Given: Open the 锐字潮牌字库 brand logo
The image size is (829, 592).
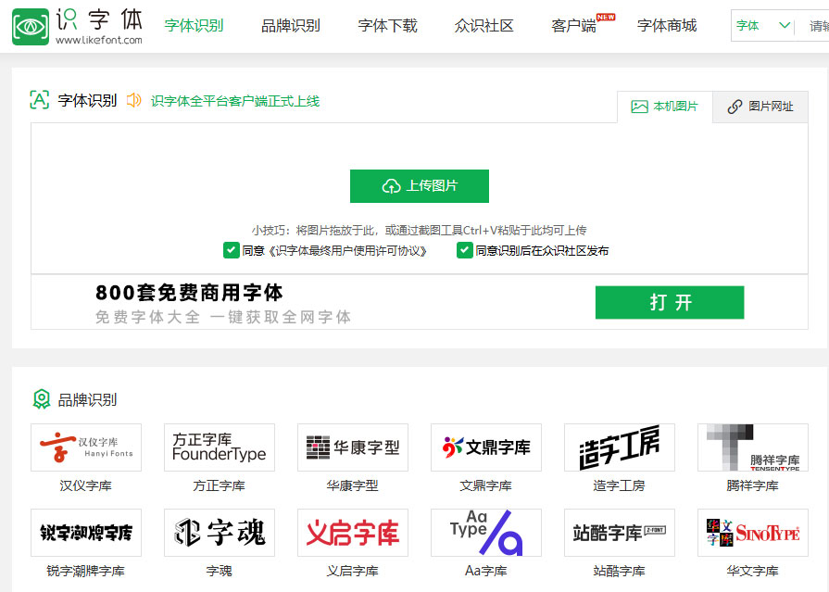Looking at the screenshot, I should pyautogui.click(x=86, y=533).
